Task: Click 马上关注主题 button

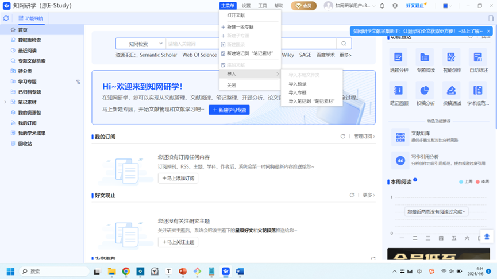Action: click(178, 242)
